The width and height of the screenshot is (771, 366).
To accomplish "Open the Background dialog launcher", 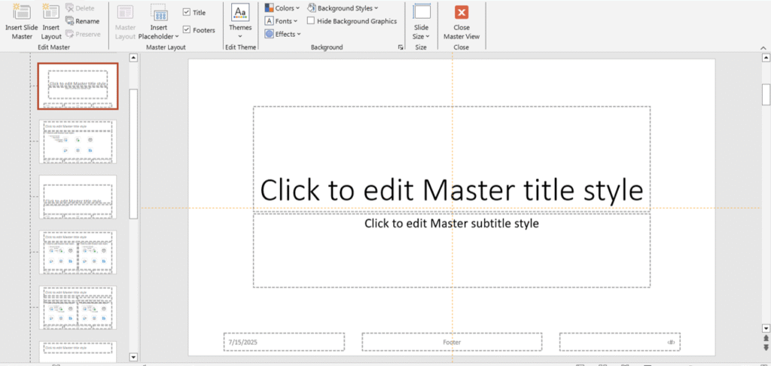I will [401, 47].
